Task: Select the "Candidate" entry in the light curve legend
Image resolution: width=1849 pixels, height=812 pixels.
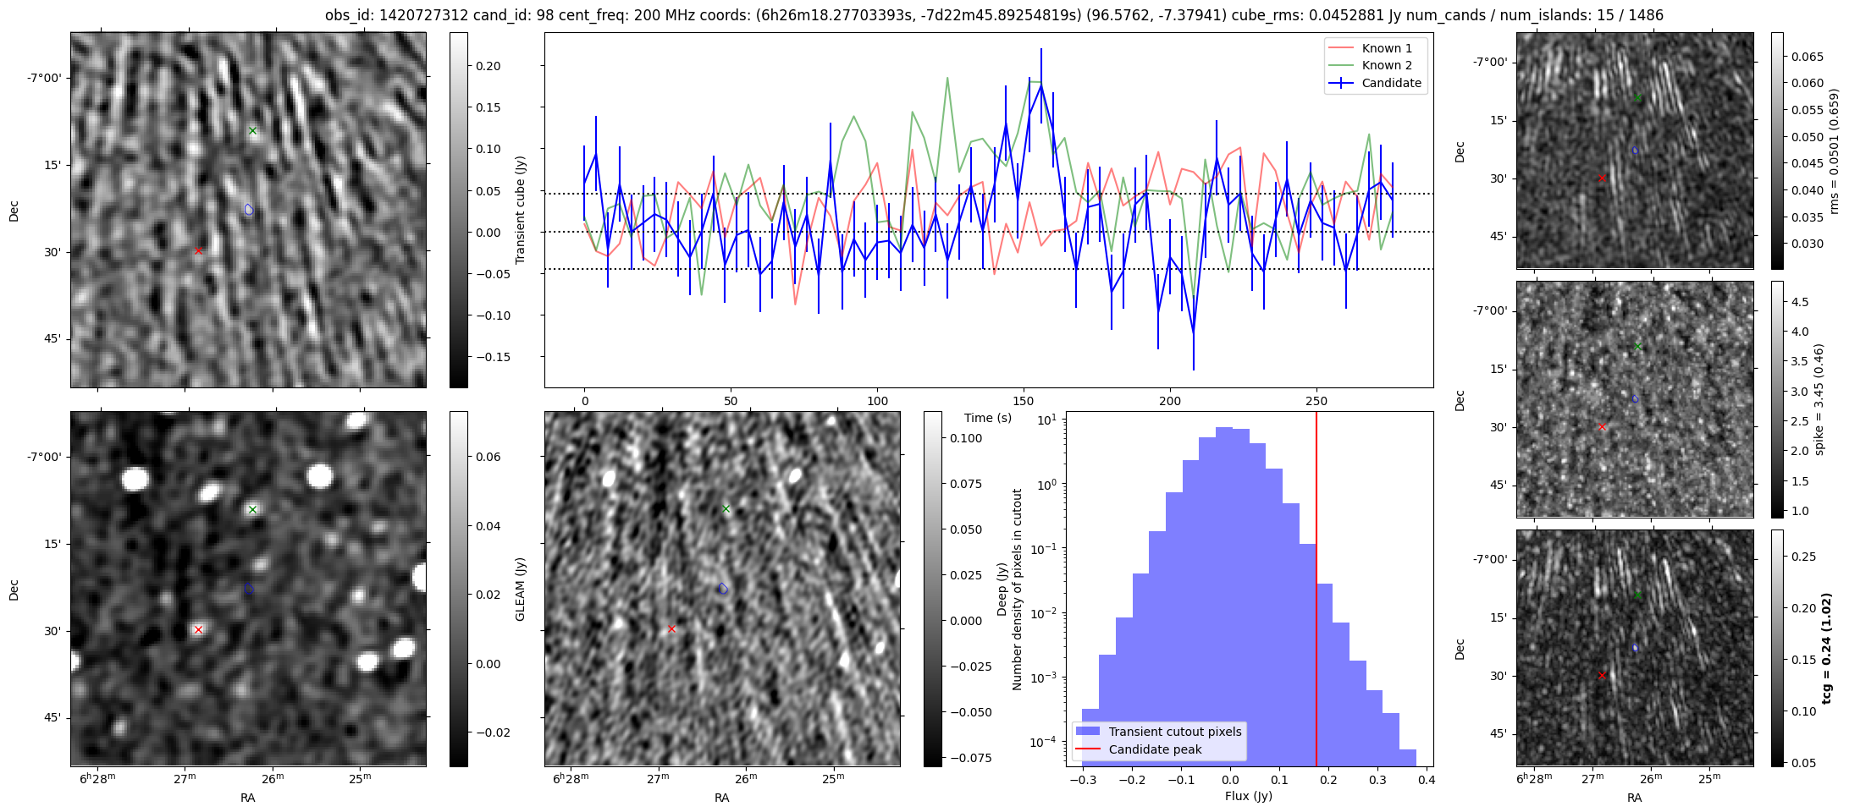Action: tap(1391, 83)
